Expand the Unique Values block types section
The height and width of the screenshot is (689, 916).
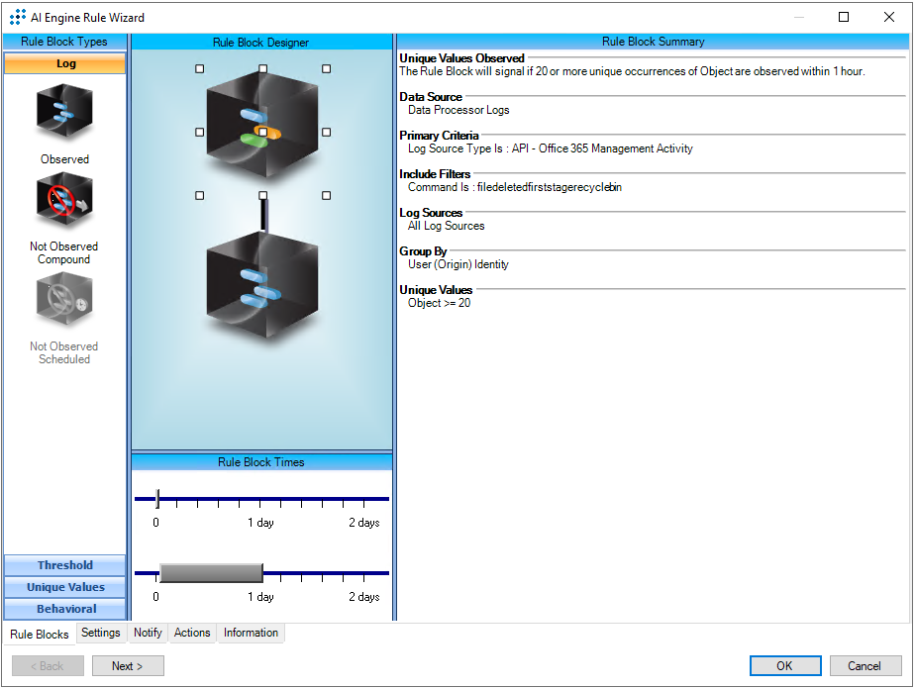coord(65,587)
